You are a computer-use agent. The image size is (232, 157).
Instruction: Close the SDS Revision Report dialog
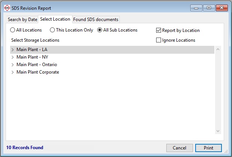click(221, 8)
